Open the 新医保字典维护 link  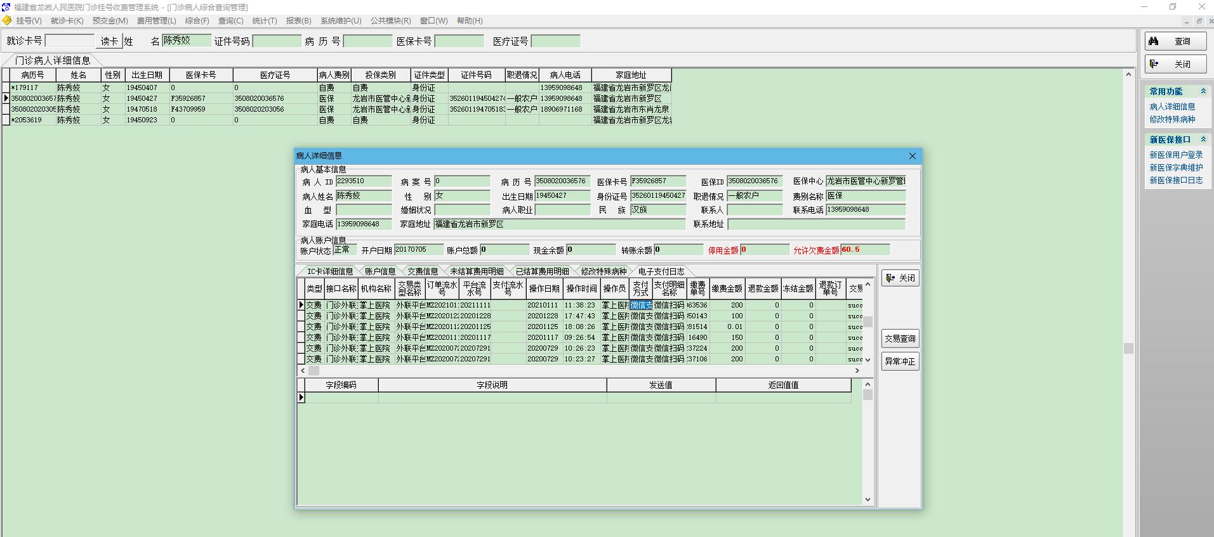1176,167
